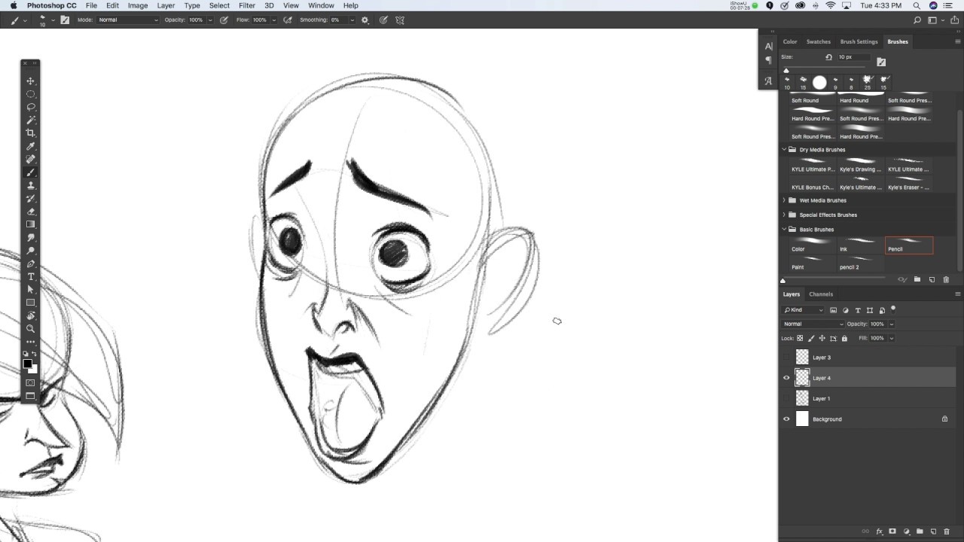Image resolution: width=964 pixels, height=542 pixels.
Task: Select the pencil 2 brush preset
Action: pyautogui.click(x=860, y=263)
